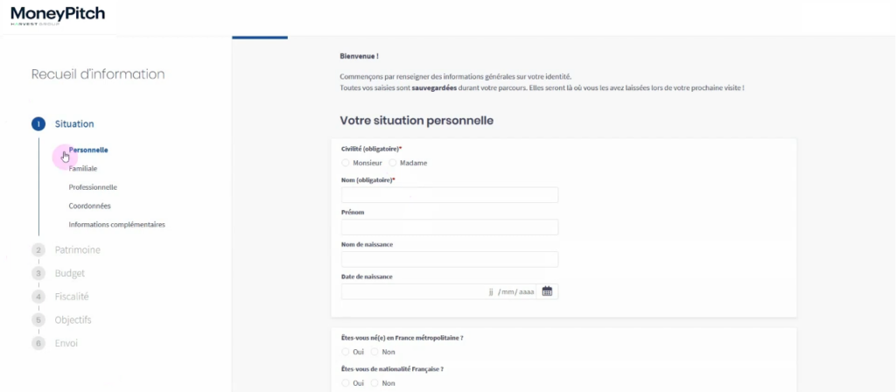Select Monsieur civility radio button

[346, 163]
